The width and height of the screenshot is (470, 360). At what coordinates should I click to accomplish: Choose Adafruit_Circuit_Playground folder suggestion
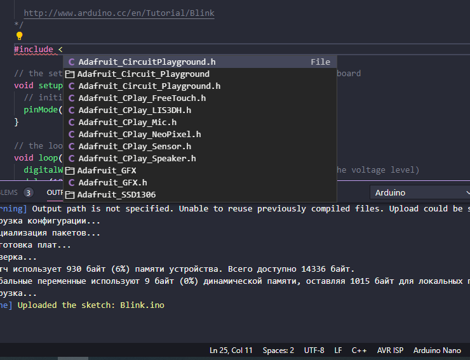200,74
